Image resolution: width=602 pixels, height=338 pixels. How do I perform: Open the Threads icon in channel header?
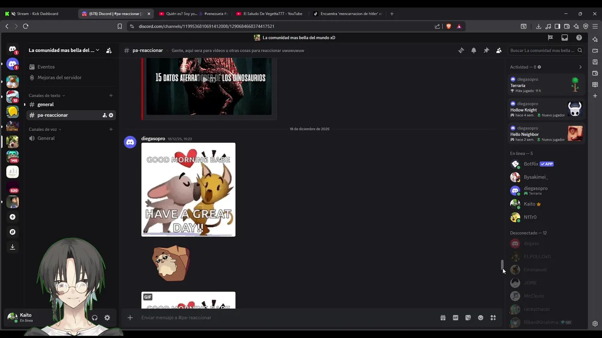(x=461, y=50)
